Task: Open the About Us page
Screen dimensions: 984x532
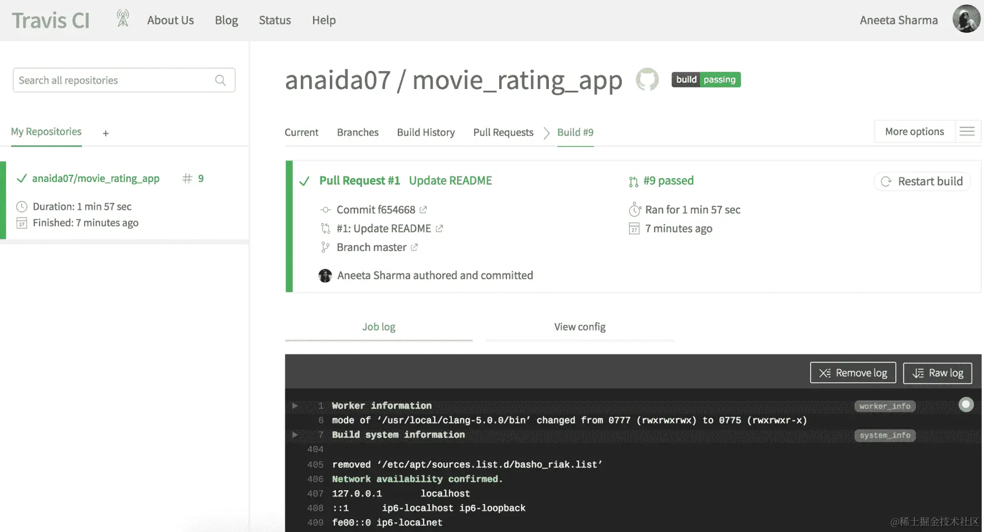Action: click(171, 20)
